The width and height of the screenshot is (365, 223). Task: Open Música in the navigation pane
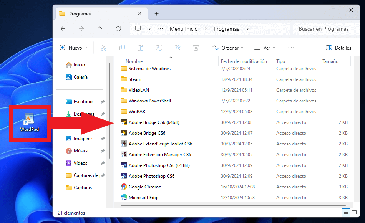(x=77, y=151)
